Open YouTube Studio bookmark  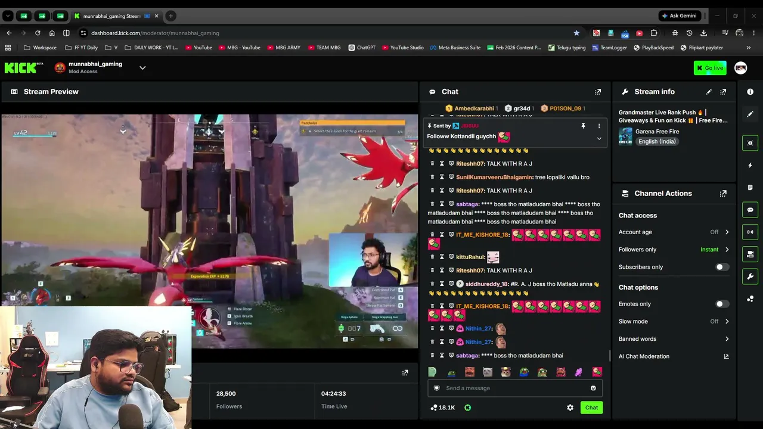click(x=403, y=48)
